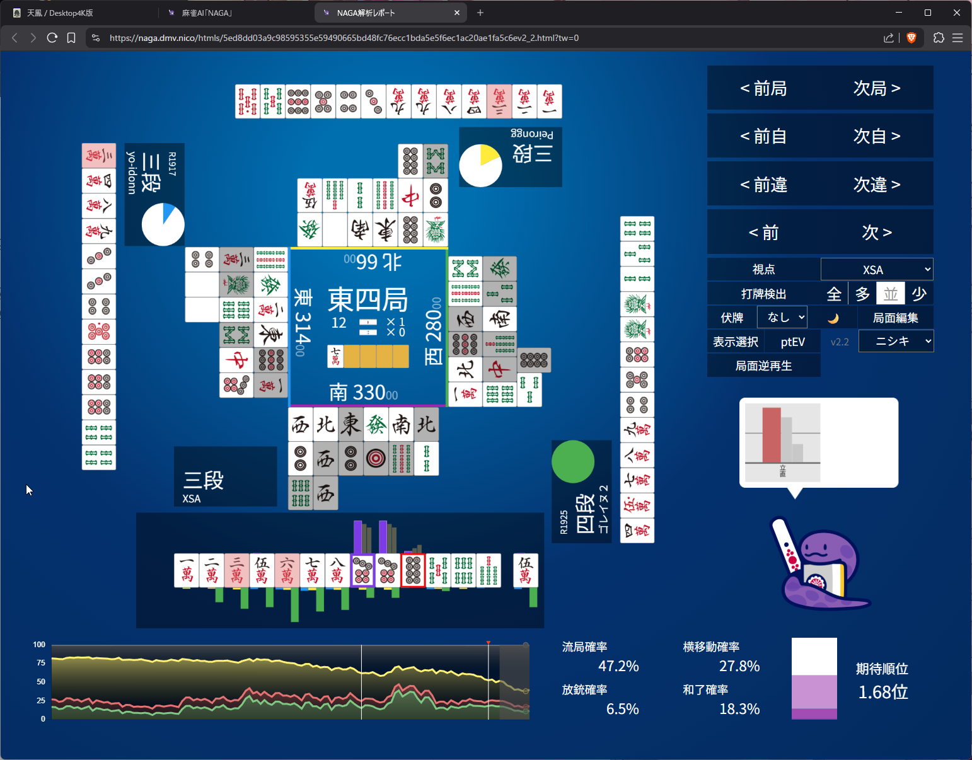The width and height of the screenshot is (972, 760).
Task: Set discard detection level to 少
Action: (919, 294)
